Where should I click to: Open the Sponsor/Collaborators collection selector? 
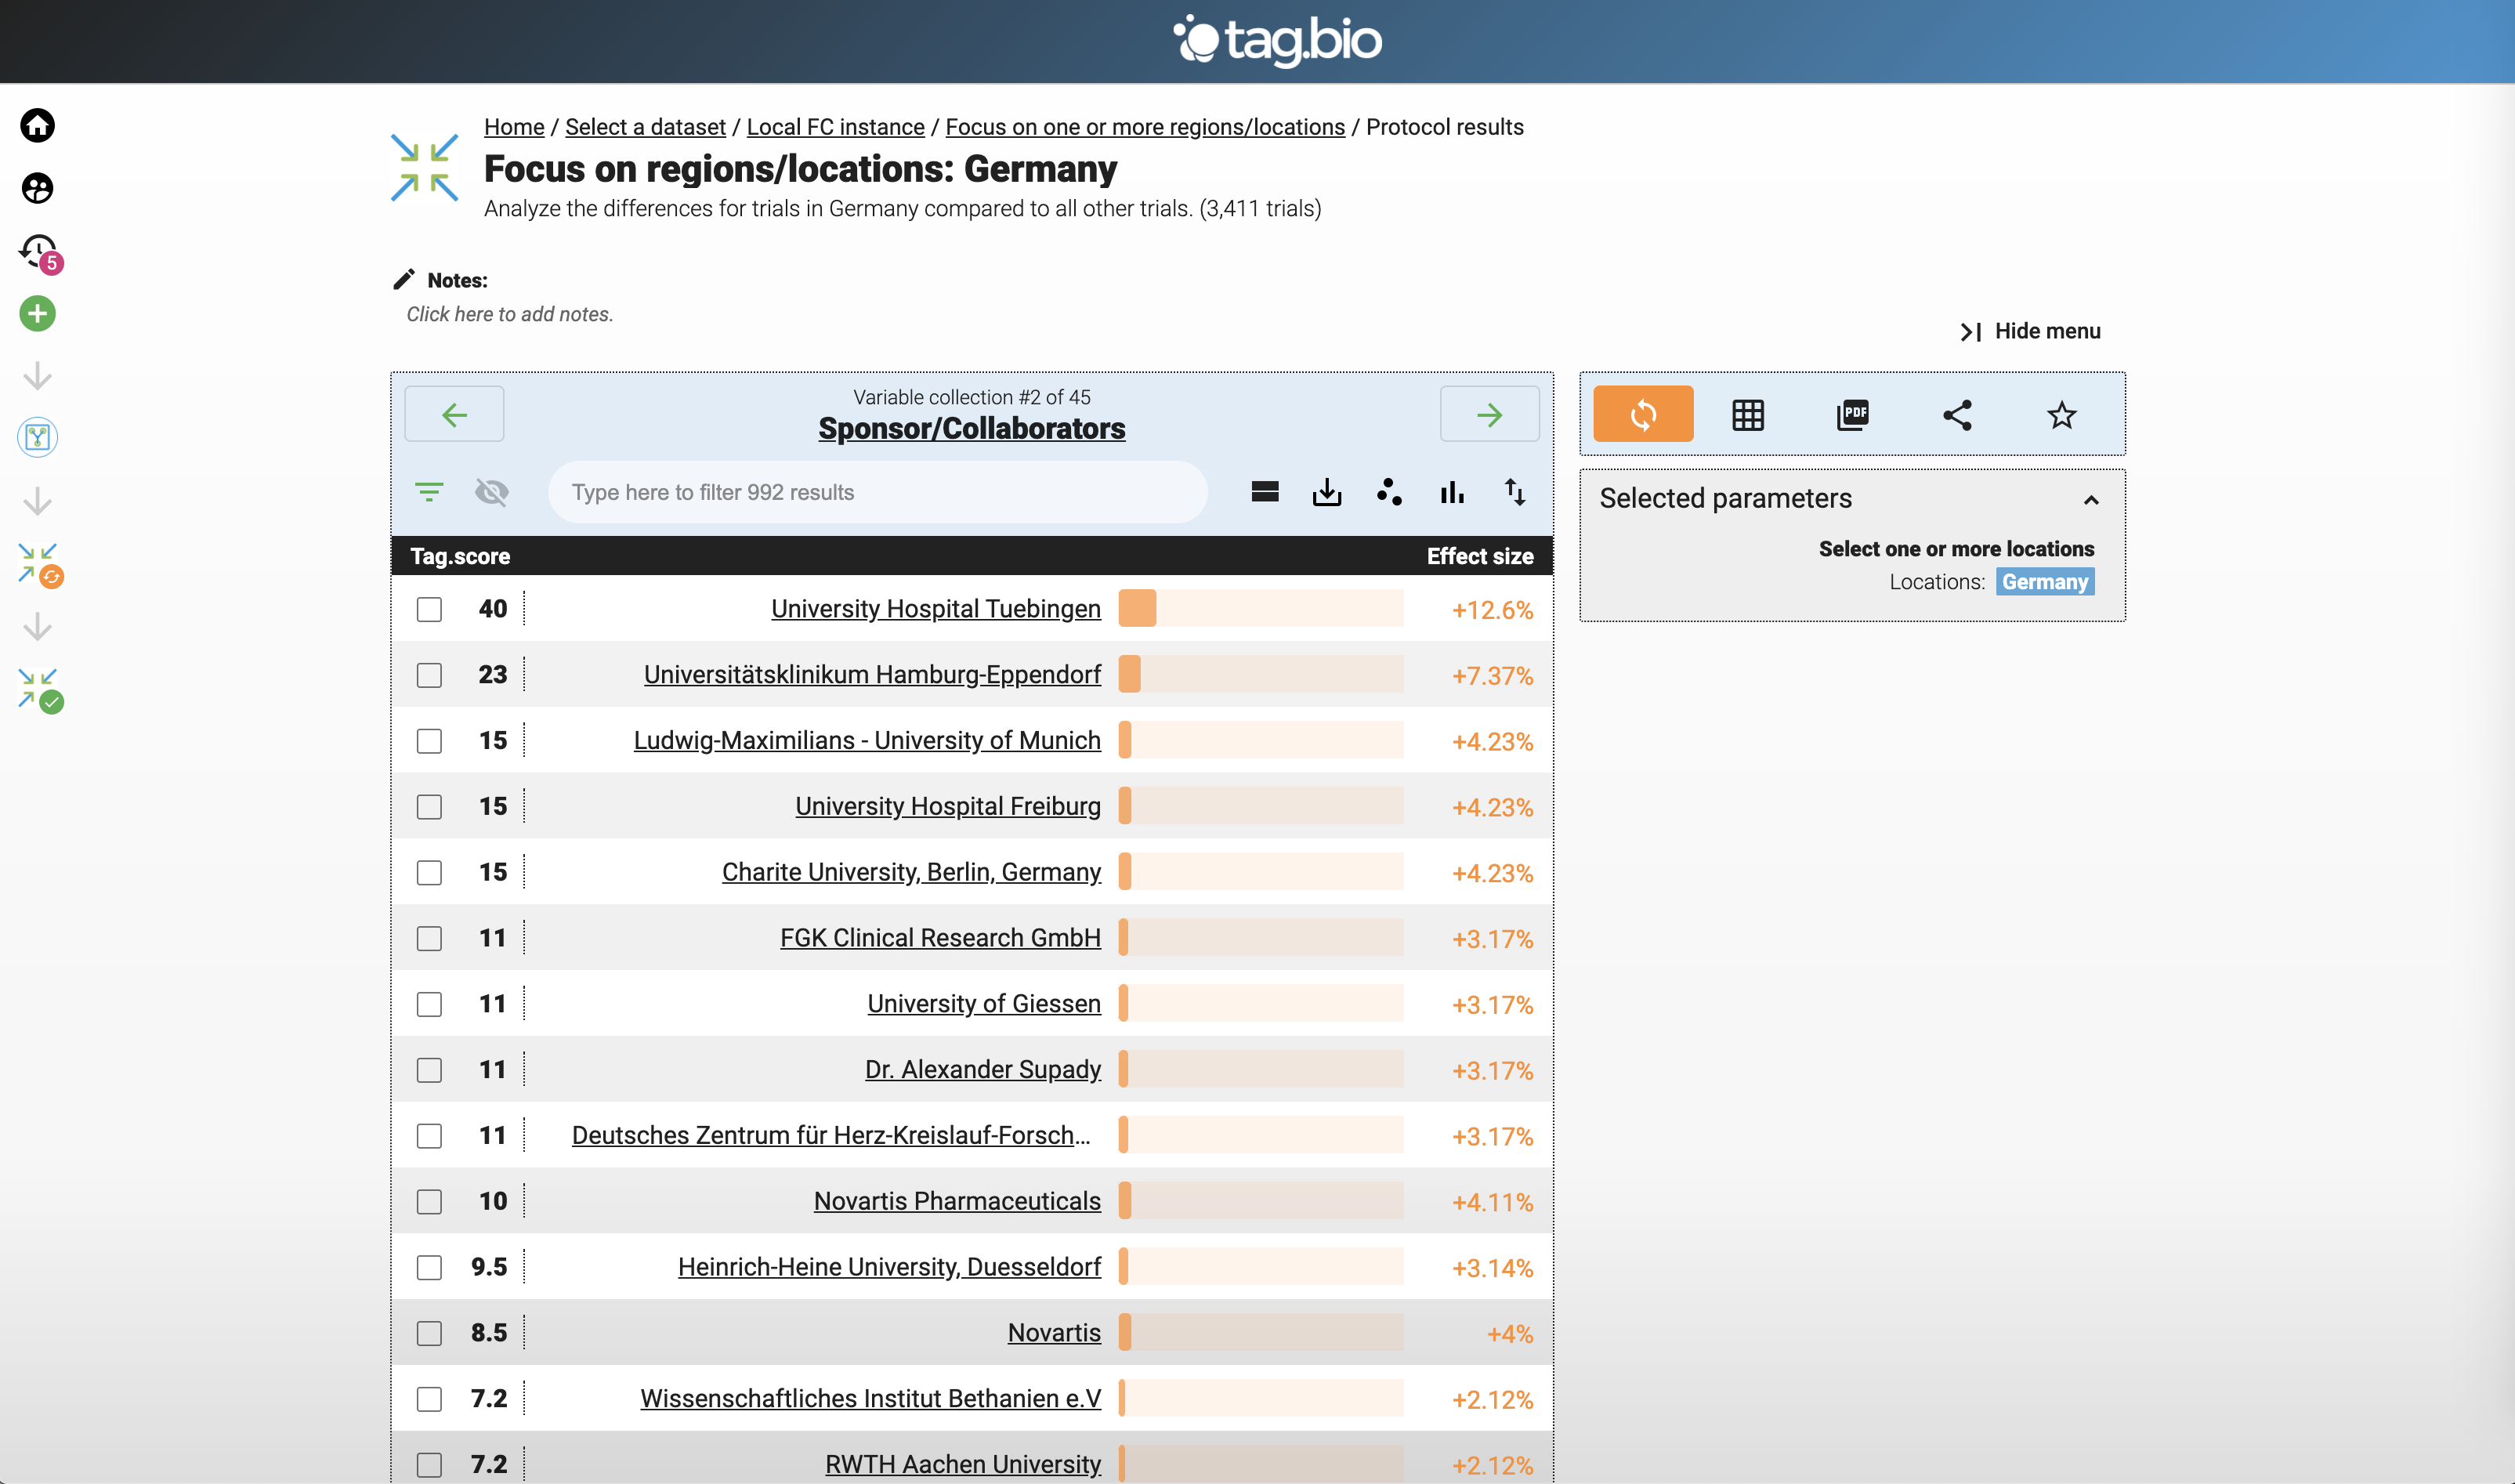click(971, 429)
